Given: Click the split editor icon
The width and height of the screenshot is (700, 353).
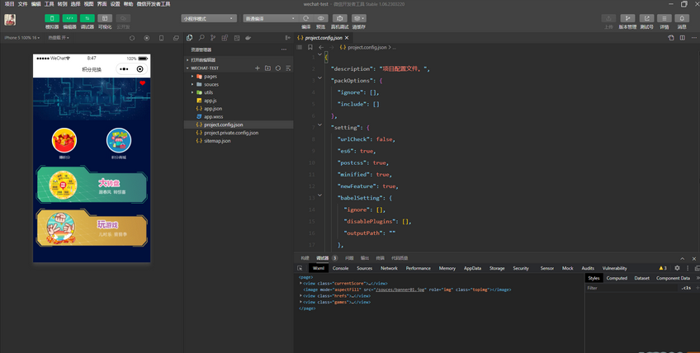Looking at the screenshot, I should [682, 38].
